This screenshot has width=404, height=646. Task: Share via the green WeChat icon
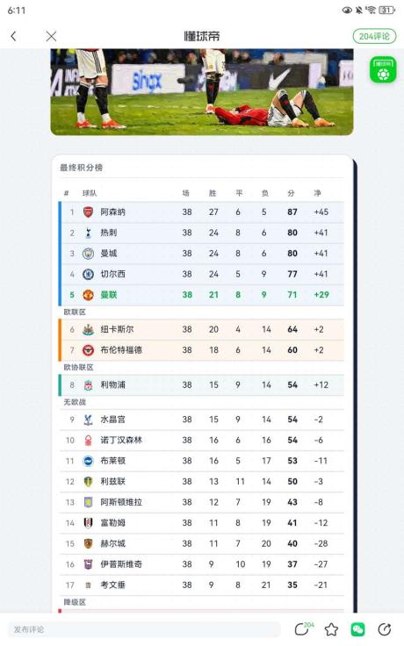click(357, 629)
